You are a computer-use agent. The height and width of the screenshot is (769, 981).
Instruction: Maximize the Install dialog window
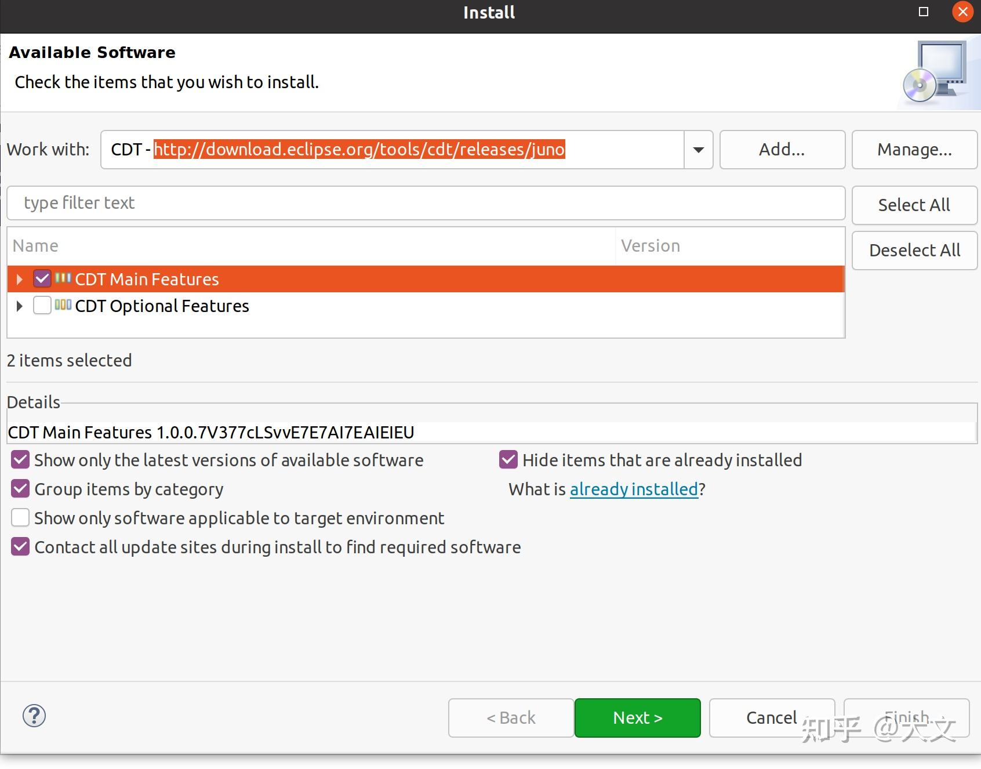click(924, 12)
